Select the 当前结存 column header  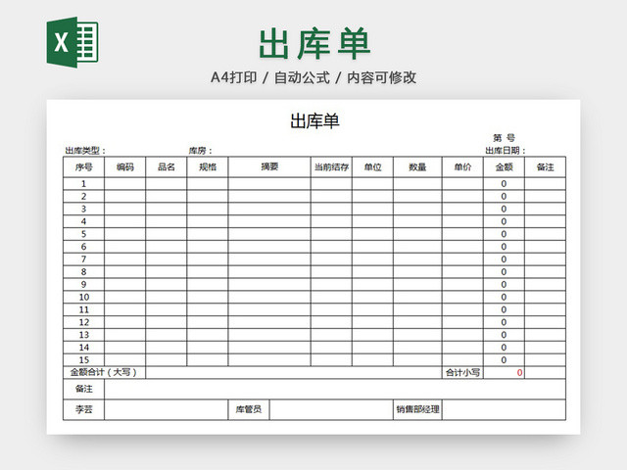(331, 167)
